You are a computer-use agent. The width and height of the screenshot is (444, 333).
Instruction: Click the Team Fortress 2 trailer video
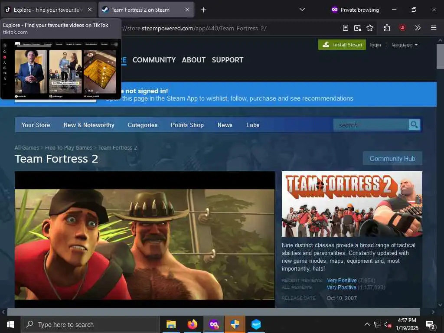click(145, 239)
